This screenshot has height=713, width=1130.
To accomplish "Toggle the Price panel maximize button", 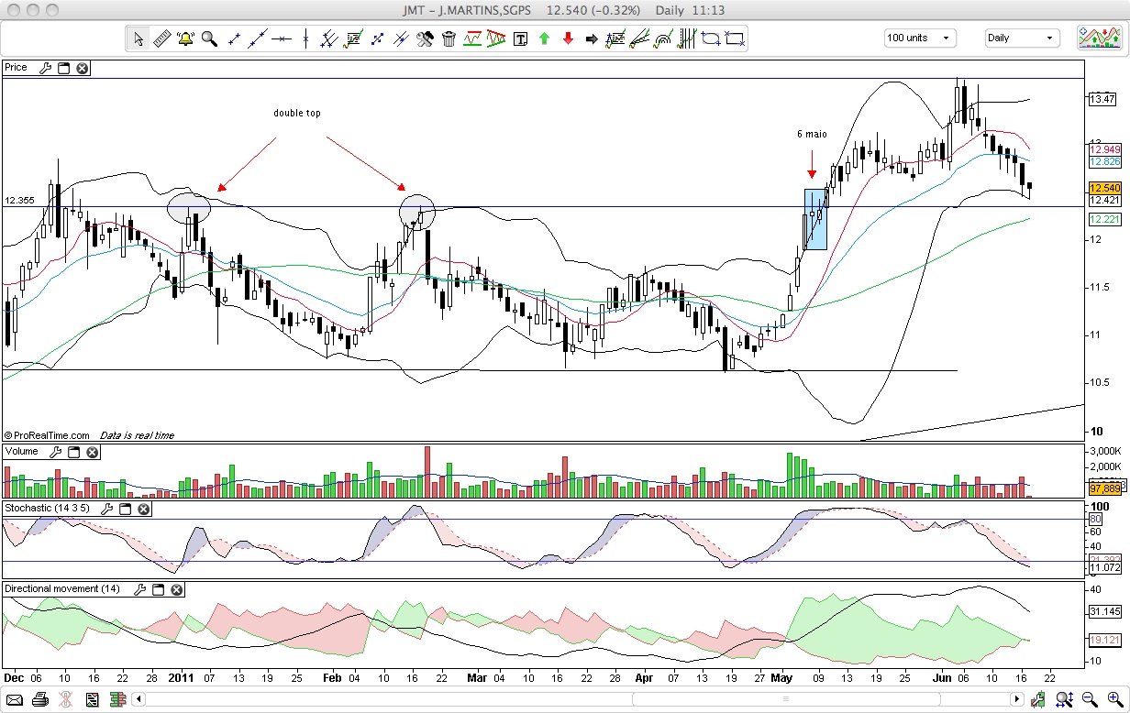I will pyautogui.click(x=64, y=68).
